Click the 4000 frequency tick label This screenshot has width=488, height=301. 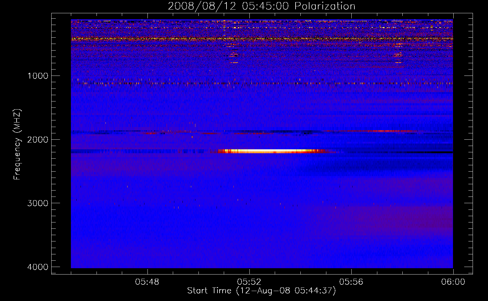pyautogui.click(x=38, y=267)
